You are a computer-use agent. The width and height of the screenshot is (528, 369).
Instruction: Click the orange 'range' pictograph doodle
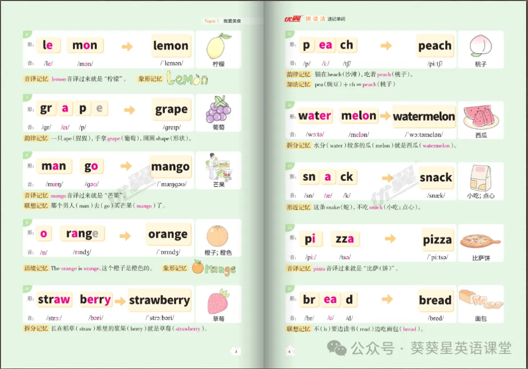click(214, 268)
